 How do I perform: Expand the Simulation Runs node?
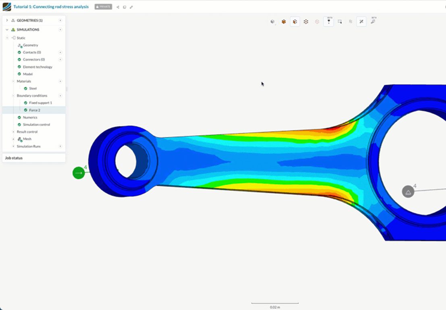point(13,146)
